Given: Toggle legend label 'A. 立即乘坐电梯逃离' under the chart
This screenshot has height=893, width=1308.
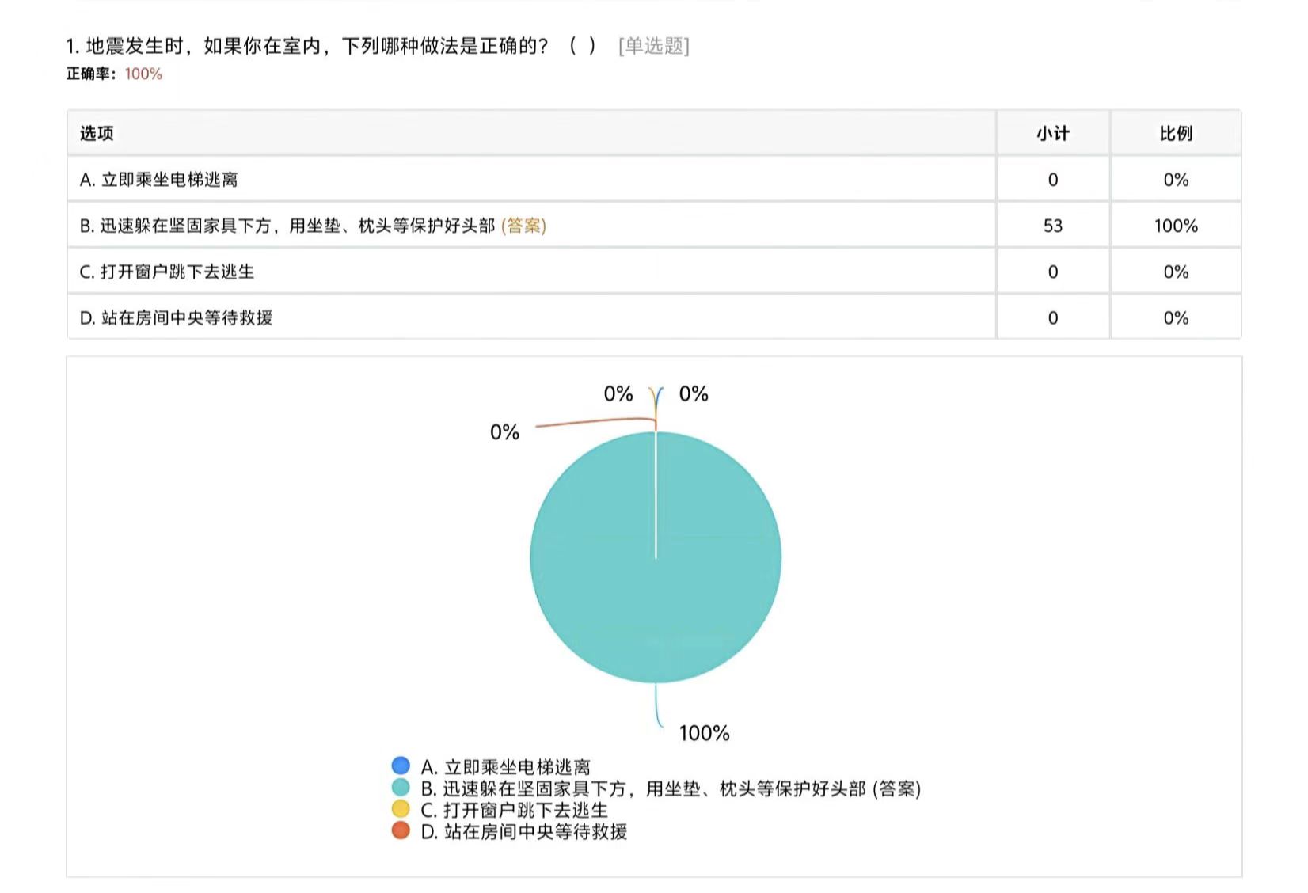Looking at the screenshot, I should click(505, 767).
